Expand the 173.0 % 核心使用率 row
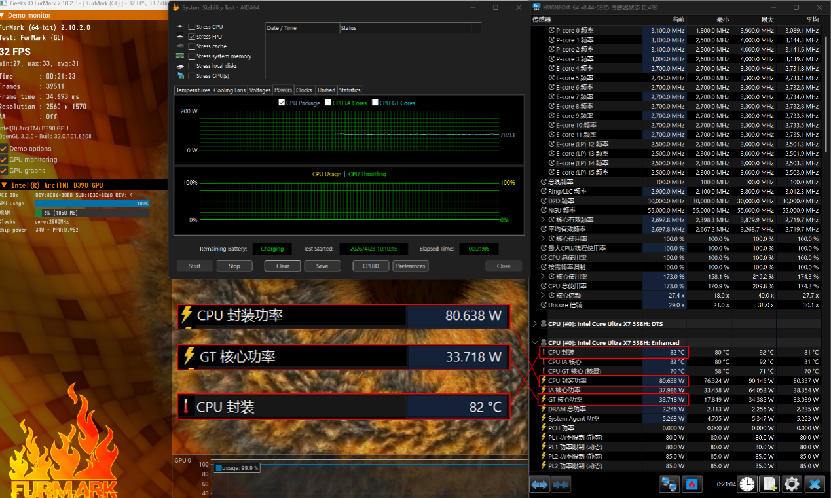The height and width of the screenshot is (498, 831). (x=544, y=276)
